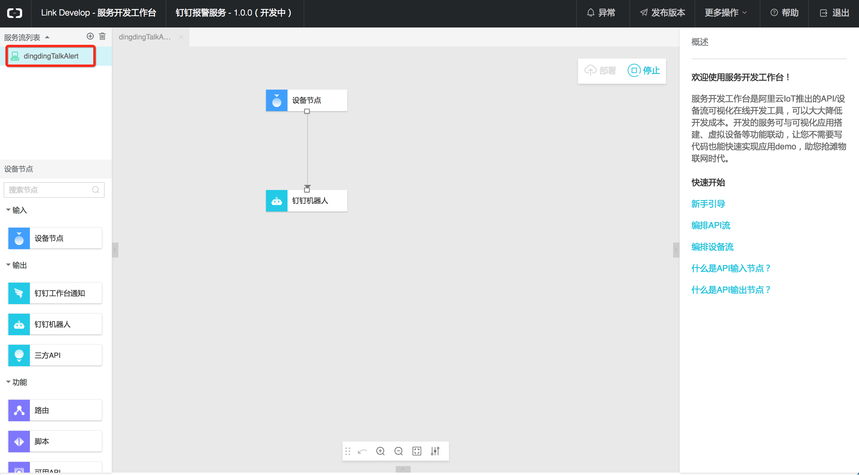859x475 pixels.
Task: Open 什么是API输入节点？ link
Action: (731, 268)
